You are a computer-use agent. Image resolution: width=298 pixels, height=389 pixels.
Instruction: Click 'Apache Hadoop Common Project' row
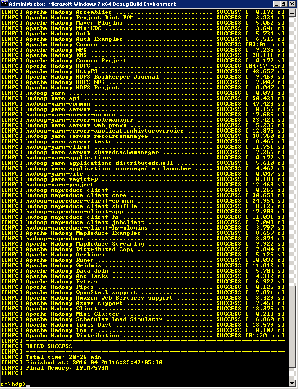[x=143, y=61]
